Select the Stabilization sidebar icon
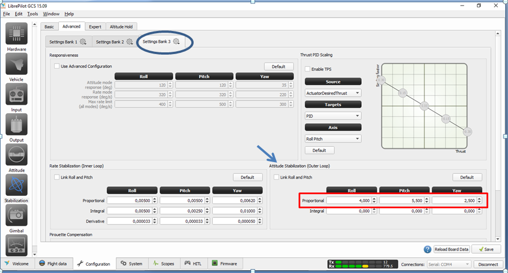Screen dimensions: 508x273 16,185
